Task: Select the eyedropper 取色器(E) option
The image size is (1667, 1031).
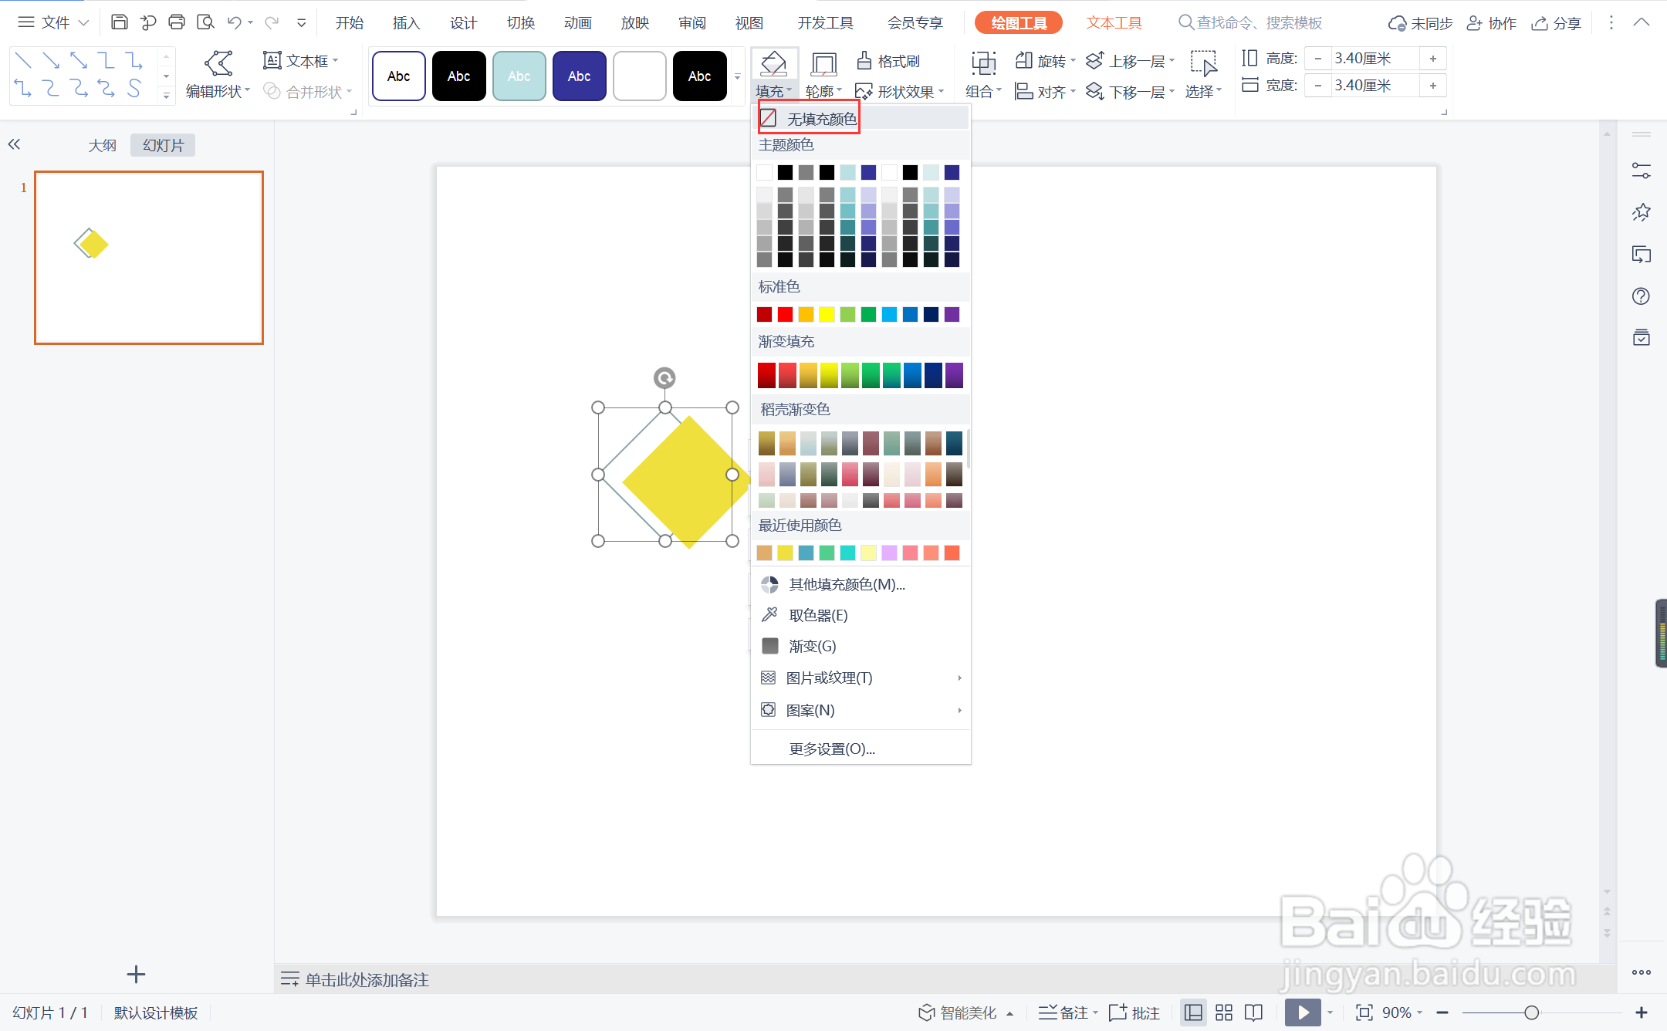Action: click(x=817, y=615)
